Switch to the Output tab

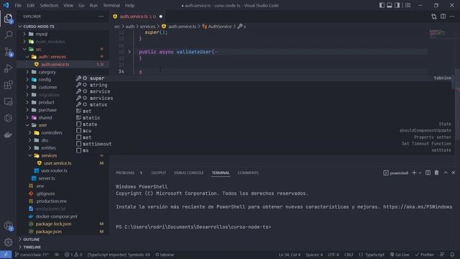(x=159, y=173)
